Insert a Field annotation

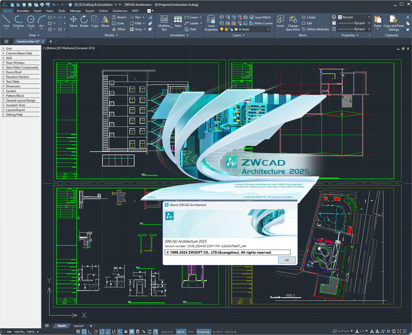tap(190, 29)
